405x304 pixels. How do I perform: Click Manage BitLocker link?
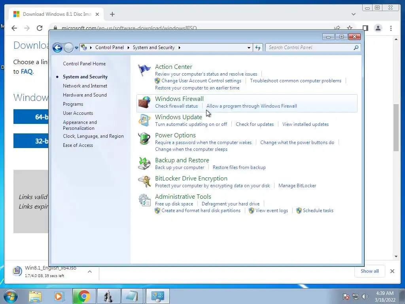(x=297, y=186)
